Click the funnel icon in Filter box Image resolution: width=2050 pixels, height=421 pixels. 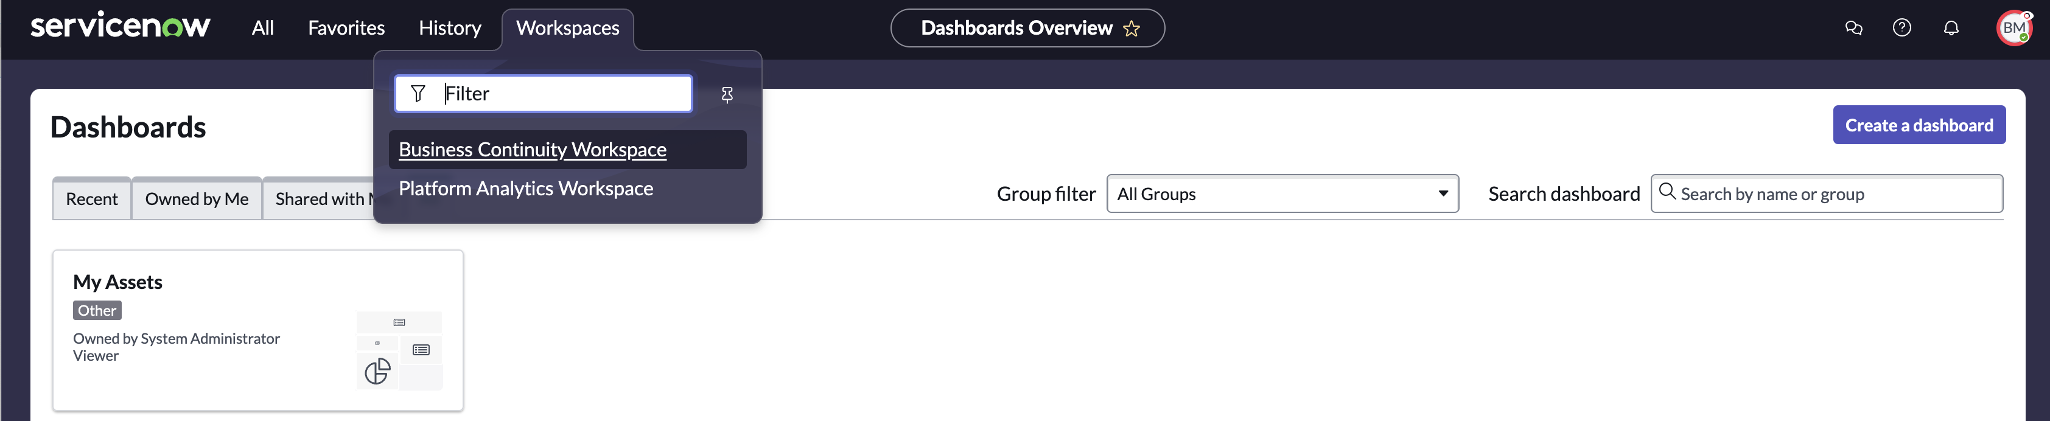tap(418, 94)
